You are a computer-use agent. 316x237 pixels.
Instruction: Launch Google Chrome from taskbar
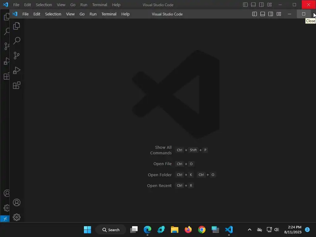pos(202,230)
